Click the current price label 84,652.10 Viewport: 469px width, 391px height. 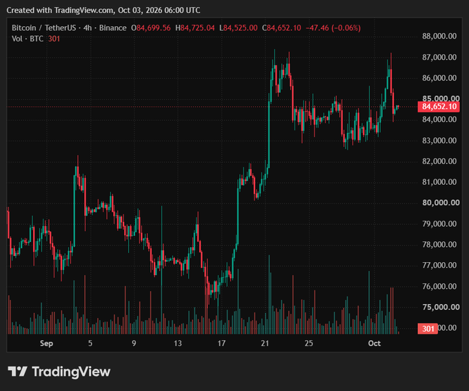click(x=439, y=106)
